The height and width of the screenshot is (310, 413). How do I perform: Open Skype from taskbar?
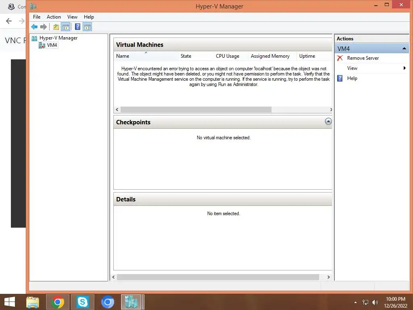point(82,302)
